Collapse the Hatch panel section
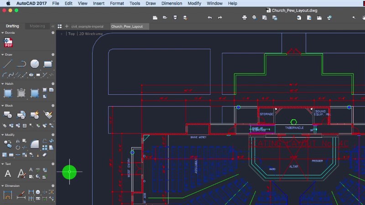Image resolution: width=365 pixels, height=205 pixels. pyautogui.click(x=3, y=84)
